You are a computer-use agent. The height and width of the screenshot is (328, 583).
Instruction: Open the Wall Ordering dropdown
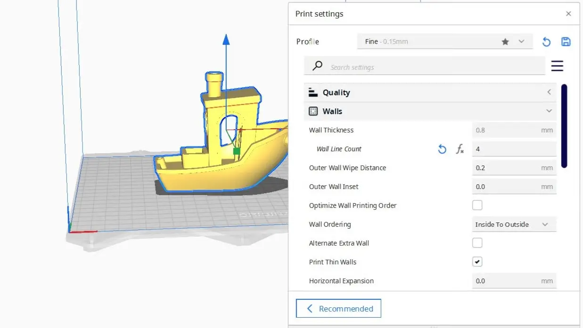point(514,224)
